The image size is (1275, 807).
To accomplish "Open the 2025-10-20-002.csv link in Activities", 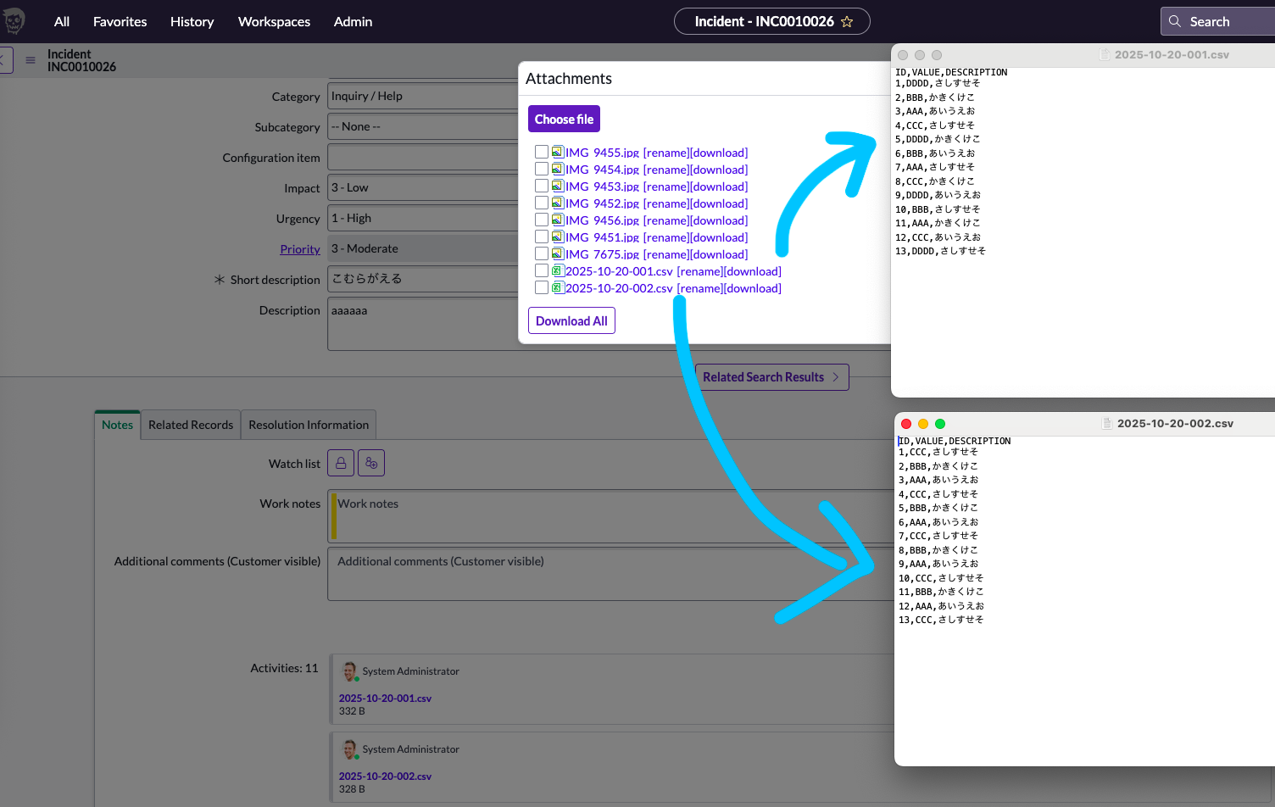I will point(385,776).
